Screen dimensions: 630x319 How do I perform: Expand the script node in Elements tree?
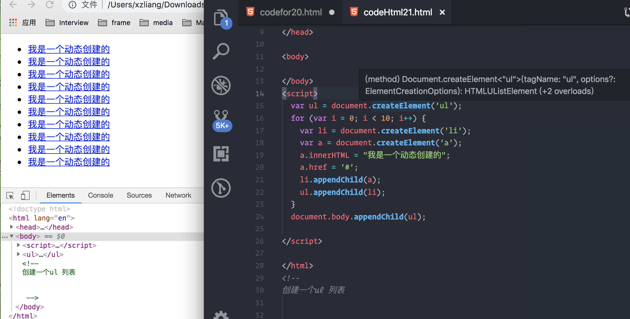coord(18,245)
